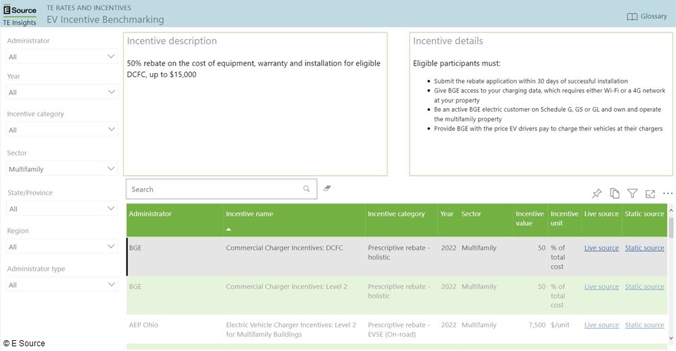Image resolution: width=676 pixels, height=351 pixels.
Task: Click the search magnifier icon
Action: coord(306,189)
